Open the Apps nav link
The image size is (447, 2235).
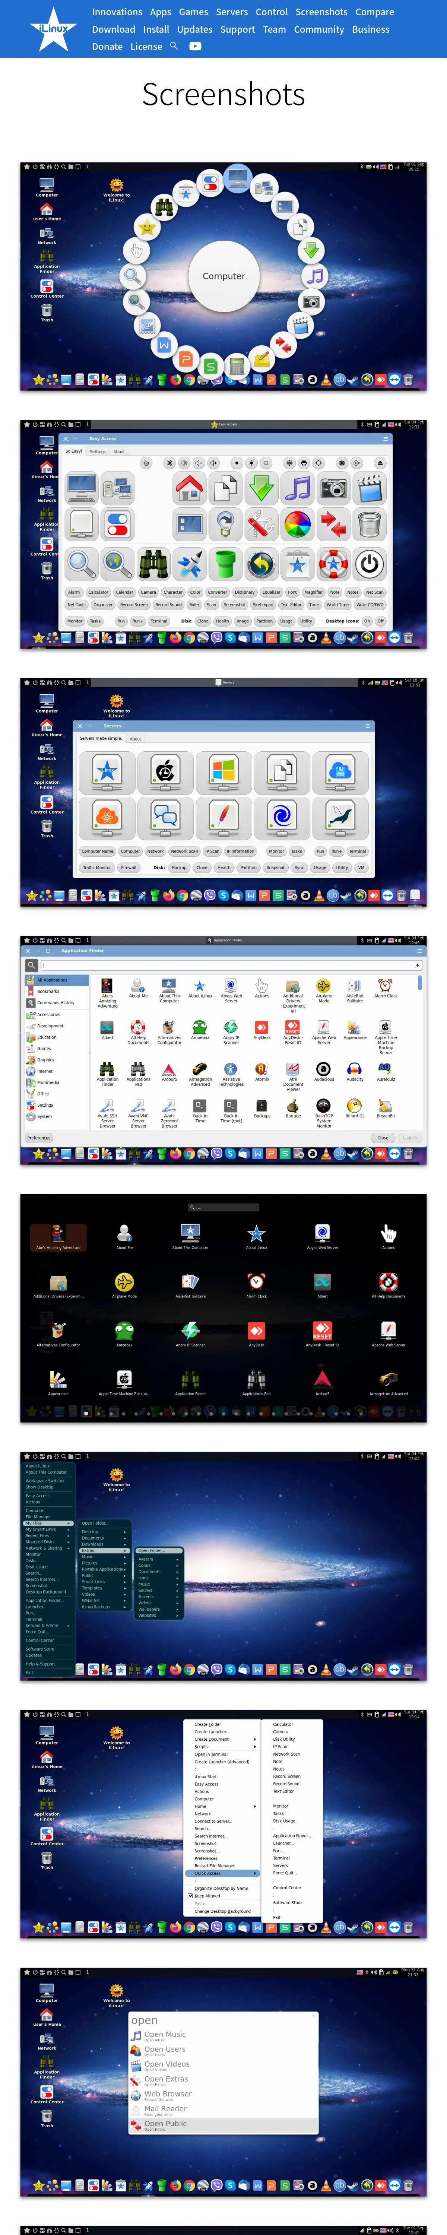tap(161, 12)
